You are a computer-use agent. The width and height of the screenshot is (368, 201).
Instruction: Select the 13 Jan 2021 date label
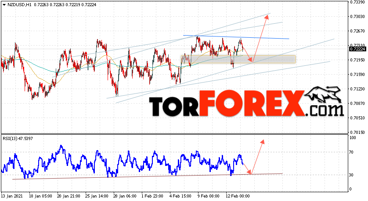tap(12, 196)
